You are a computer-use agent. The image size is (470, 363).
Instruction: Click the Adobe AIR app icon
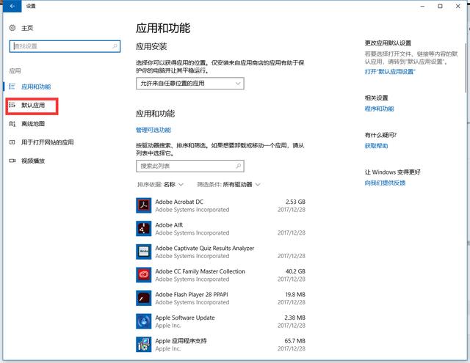pyautogui.click(x=143, y=229)
